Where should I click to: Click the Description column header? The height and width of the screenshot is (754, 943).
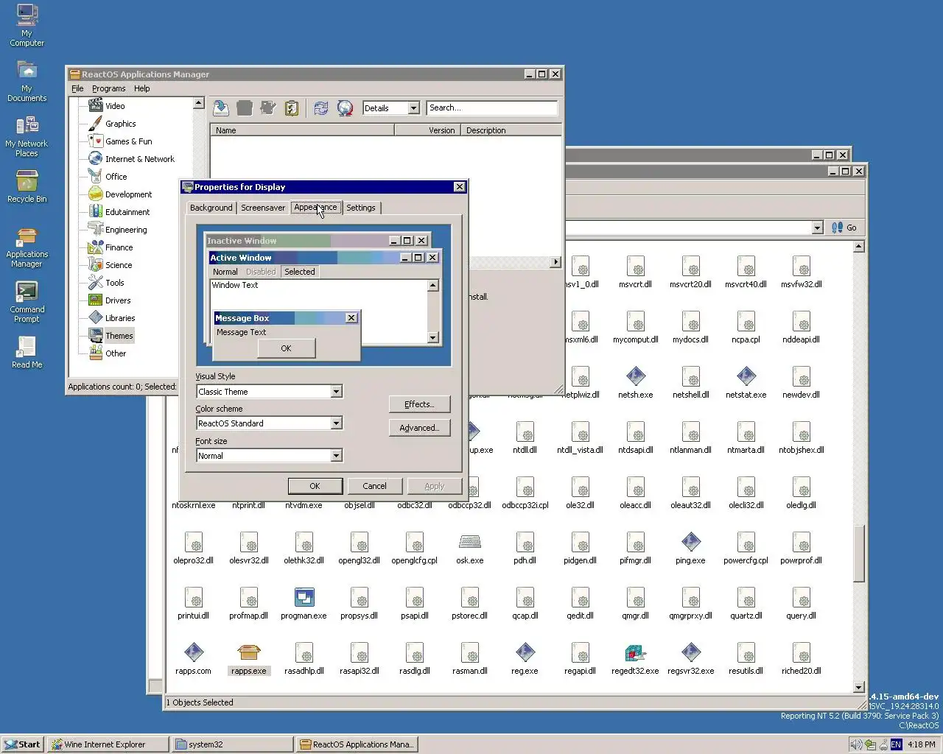tap(511, 130)
